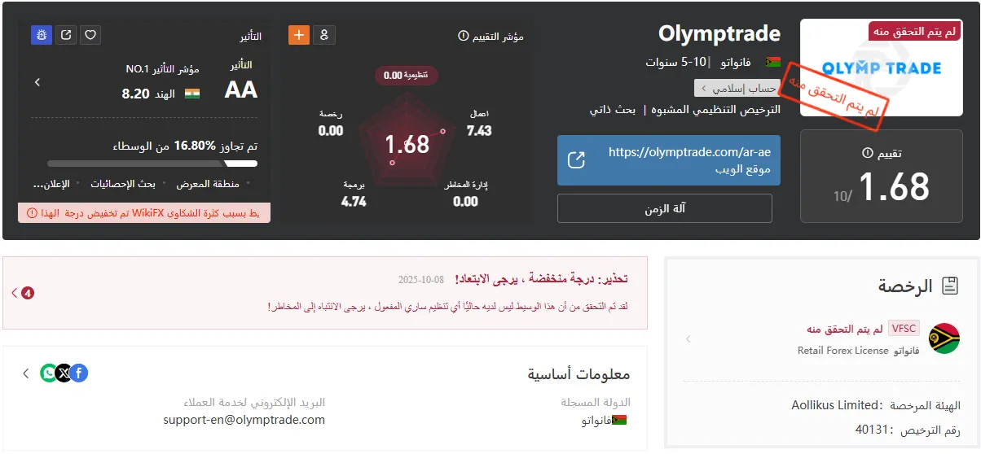Viewport: 981px width, 454px height.
Task: Select the بحث الإحصائيات tab
Action: click(123, 184)
